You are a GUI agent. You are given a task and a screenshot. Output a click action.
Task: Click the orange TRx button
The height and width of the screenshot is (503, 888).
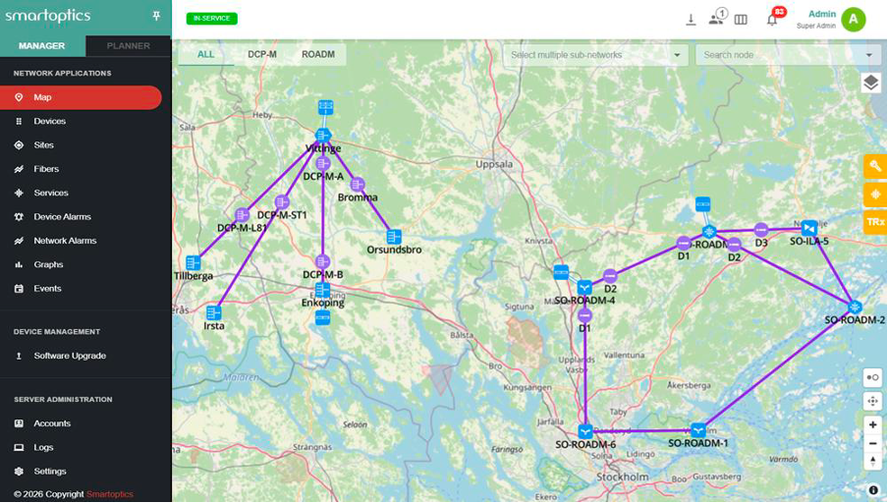point(874,222)
